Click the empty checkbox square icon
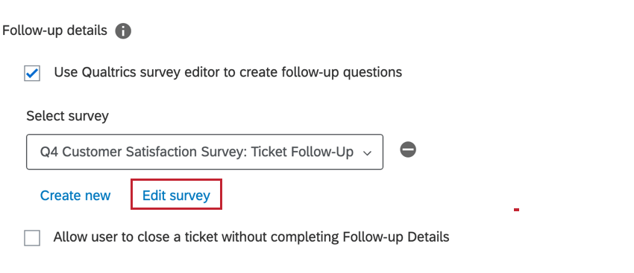Viewport: 634px width, 273px height. (x=32, y=238)
